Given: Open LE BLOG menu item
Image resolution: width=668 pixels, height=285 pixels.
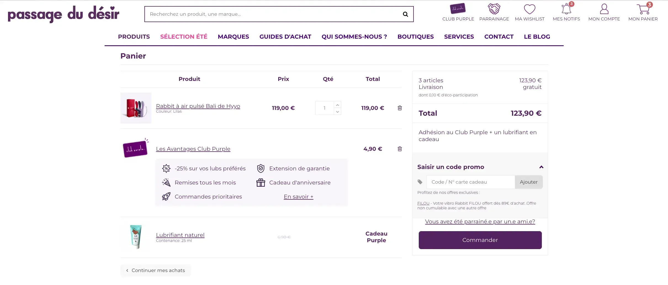Looking at the screenshot, I should point(537,37).
